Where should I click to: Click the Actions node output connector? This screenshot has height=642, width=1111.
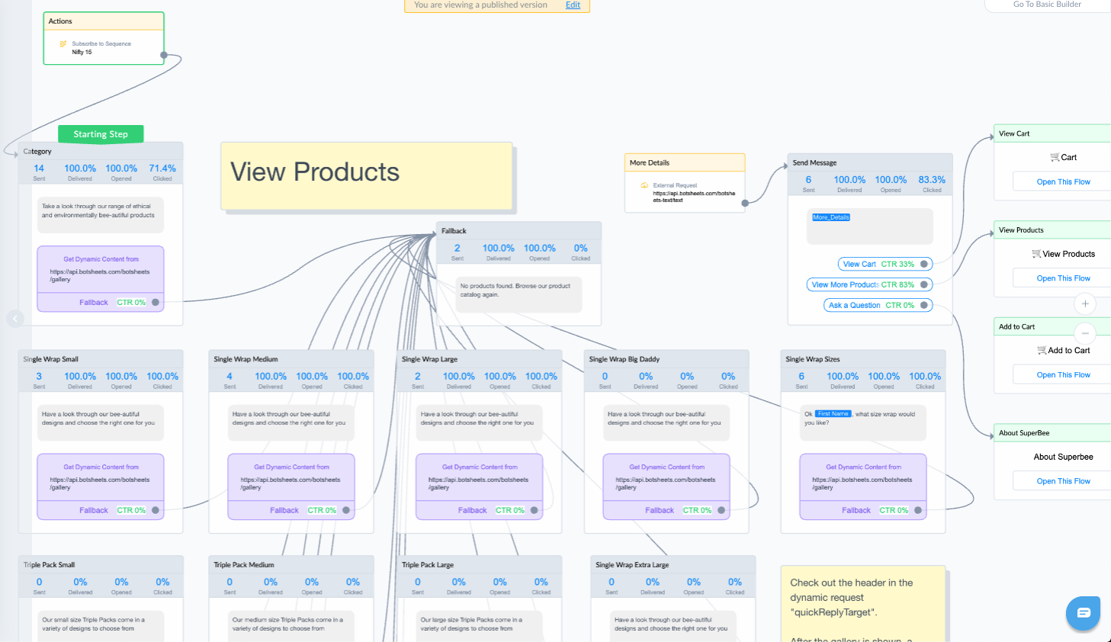pyautogui.click(x=164, y=55)
